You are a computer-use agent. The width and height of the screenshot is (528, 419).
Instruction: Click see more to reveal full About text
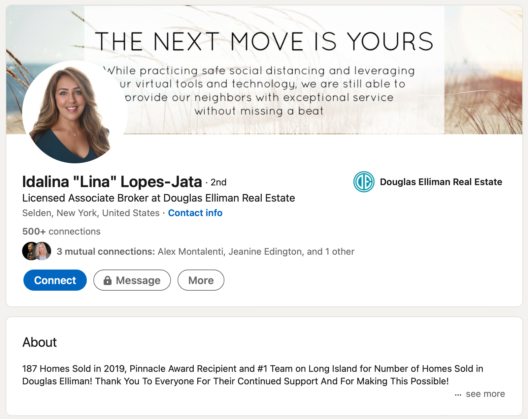pos(485,394)
